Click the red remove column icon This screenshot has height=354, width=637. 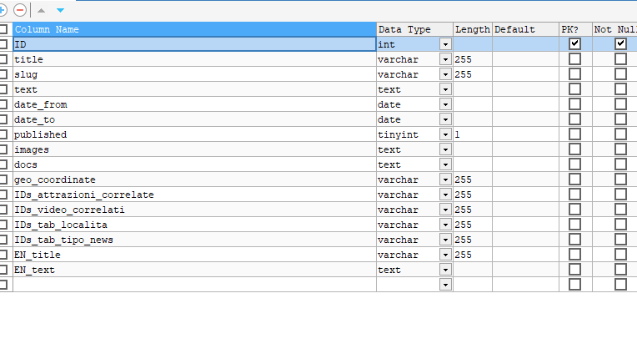20,10
